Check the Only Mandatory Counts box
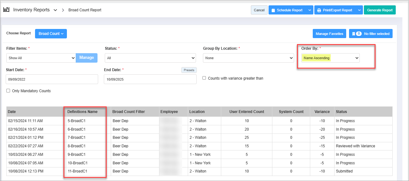Screen dimensions: 409x181 [8, 91]
